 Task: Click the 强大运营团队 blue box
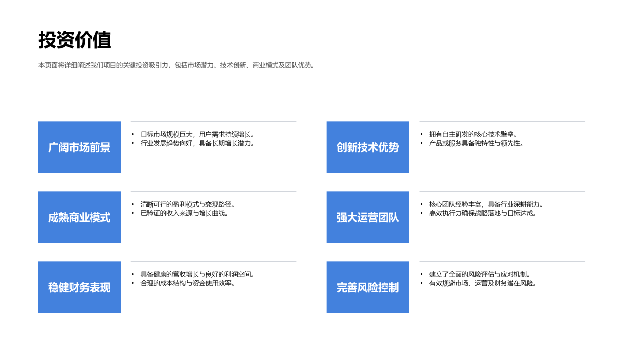coord(367,217)
